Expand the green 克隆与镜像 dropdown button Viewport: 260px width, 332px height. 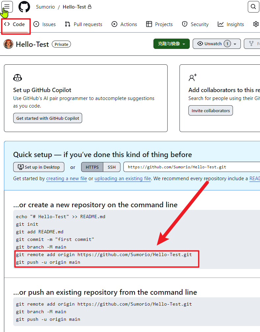[x=172, y=44]
